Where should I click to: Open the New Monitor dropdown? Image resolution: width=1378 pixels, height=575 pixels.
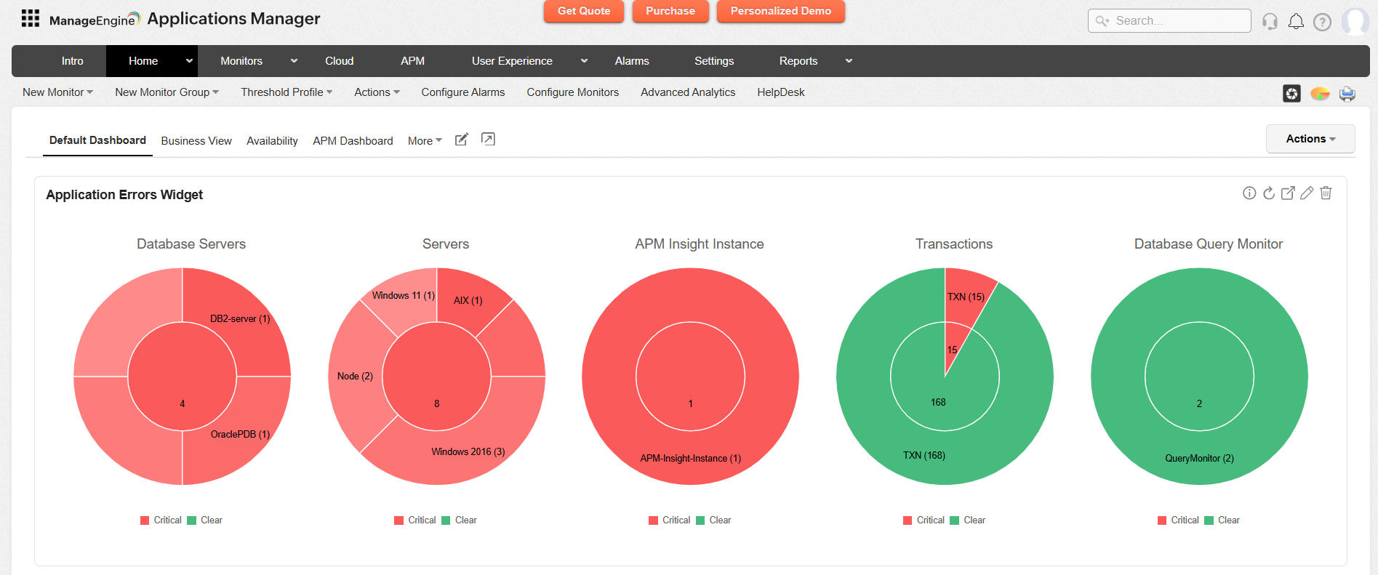tap(57, 92)
